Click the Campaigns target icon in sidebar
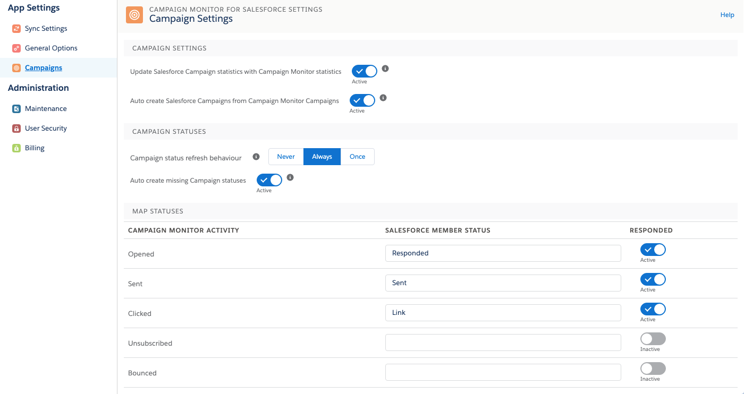 click(x=16, y=68)
